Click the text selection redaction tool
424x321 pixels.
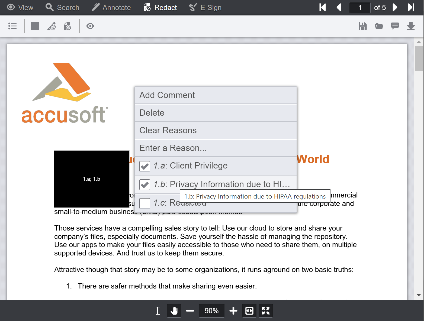click(x=52, y=26)
